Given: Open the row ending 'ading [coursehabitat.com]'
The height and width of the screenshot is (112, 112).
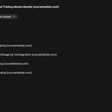Looking at the screenshot, I should (56, 73).
